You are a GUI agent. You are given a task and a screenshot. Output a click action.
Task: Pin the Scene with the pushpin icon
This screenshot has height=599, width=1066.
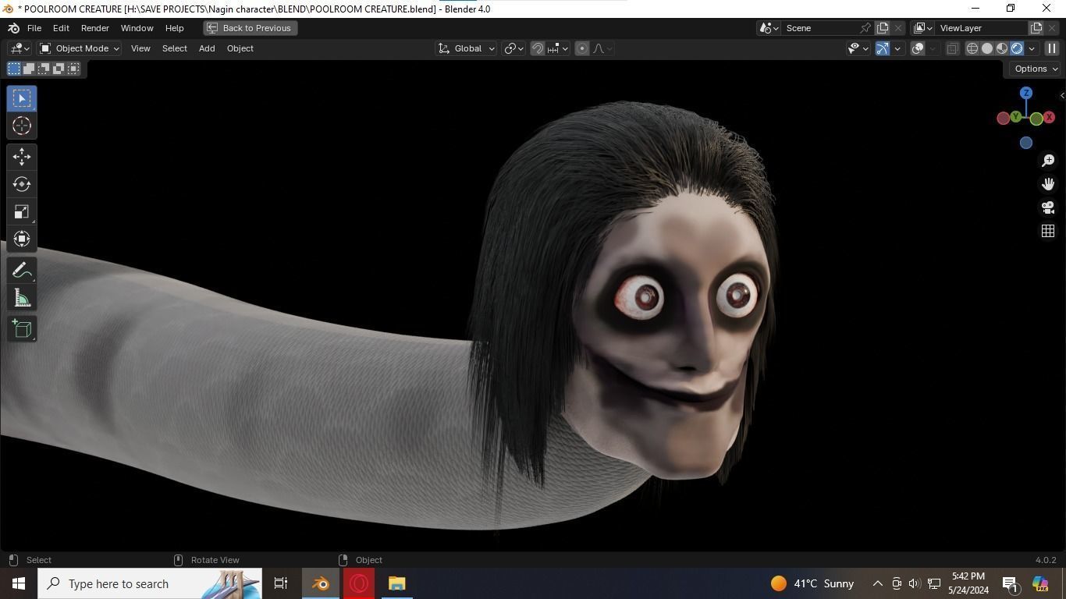[x=865, y=28]
